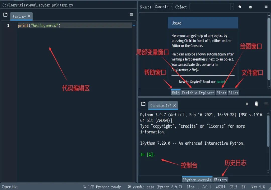Click the Preferences > Help text
Image resolution: width=271 pixels, height=190 pixels.
[185, 70]
